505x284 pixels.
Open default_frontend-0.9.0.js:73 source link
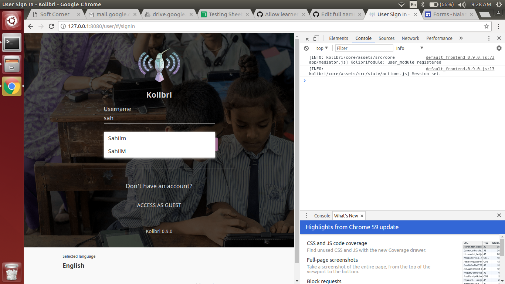(460, 57)
